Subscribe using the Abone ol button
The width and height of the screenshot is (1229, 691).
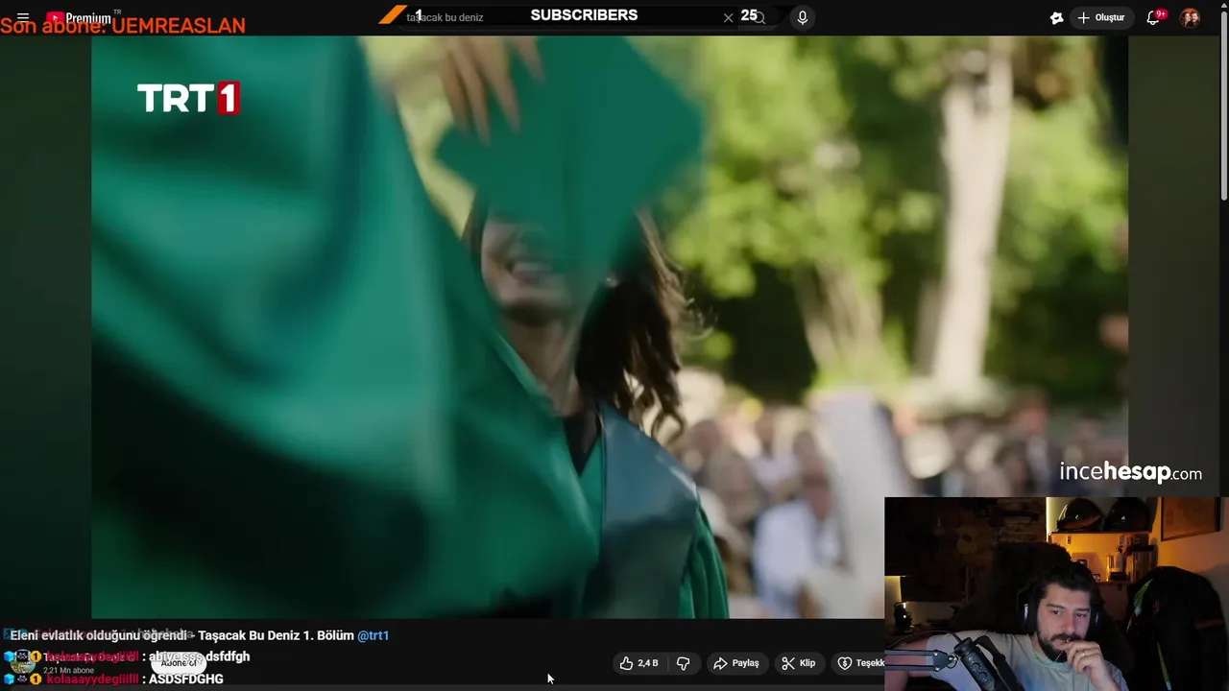point(179,663)
